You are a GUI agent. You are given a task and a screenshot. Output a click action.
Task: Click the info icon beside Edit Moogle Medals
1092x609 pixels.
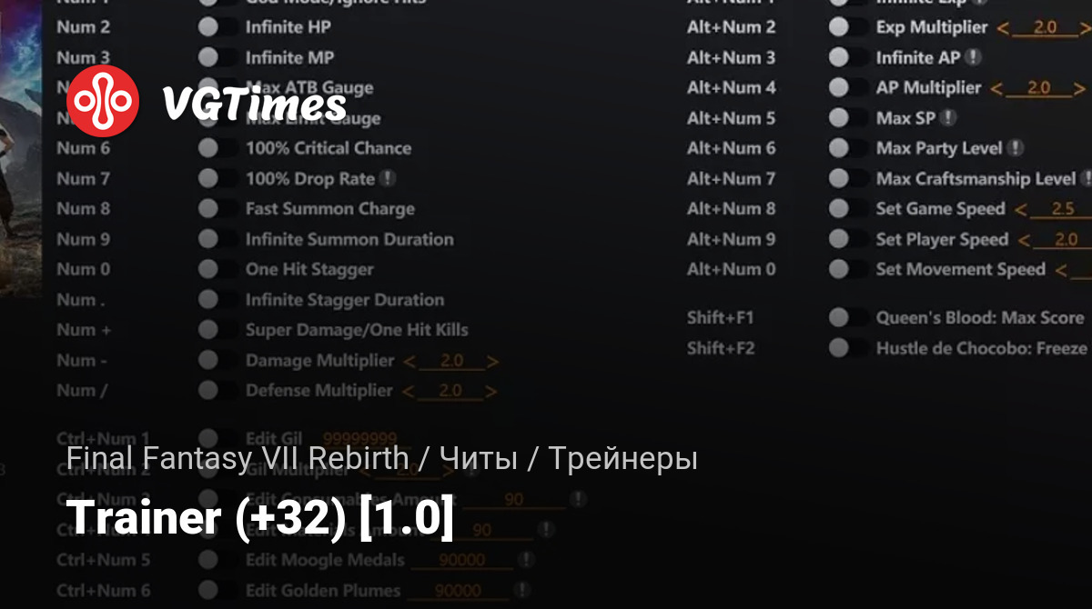tap(525, 560)
